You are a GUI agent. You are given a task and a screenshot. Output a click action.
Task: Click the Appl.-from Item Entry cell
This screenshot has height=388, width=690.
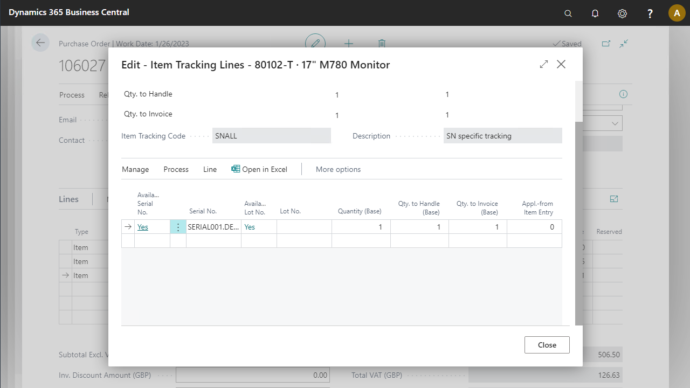534,227
